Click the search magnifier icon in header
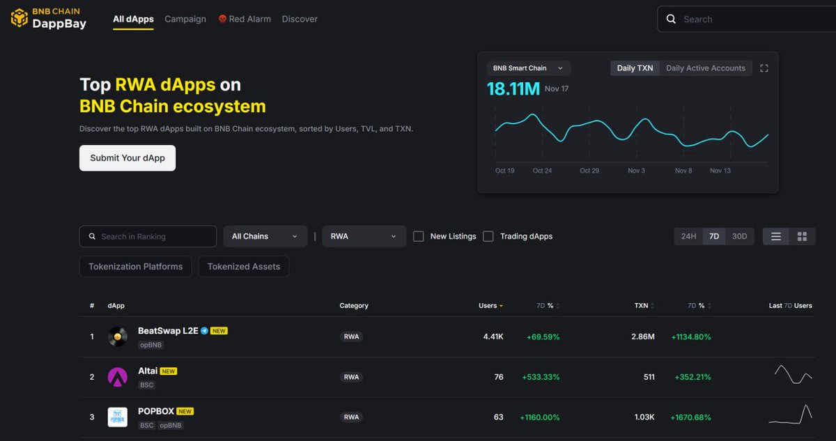836x441 pixels. click(671, 20)
